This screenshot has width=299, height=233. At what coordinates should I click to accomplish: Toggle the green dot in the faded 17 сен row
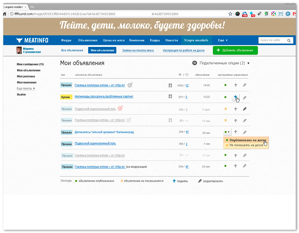(226, 155)
